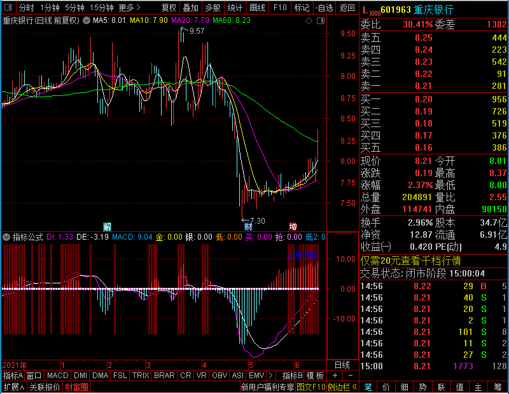
Task: Select the 筹 chip distribution tab
Action: tap(498, 387)
